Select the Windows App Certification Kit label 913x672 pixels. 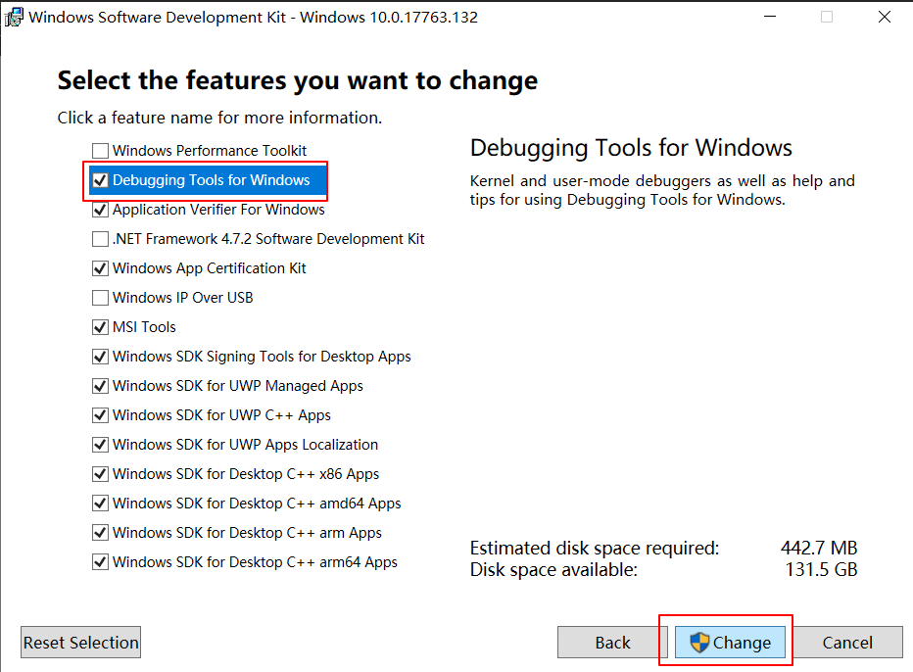210,268
